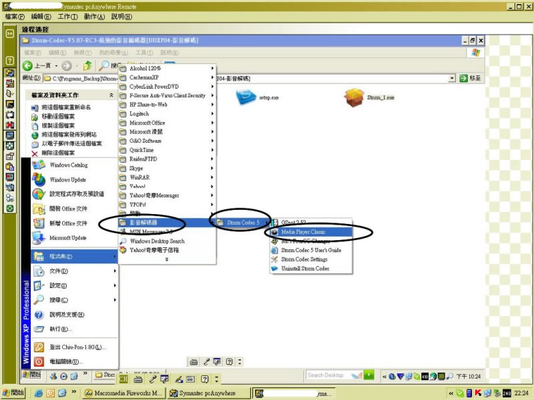Open pcAnywhere 工作 menu

(67, 17)
